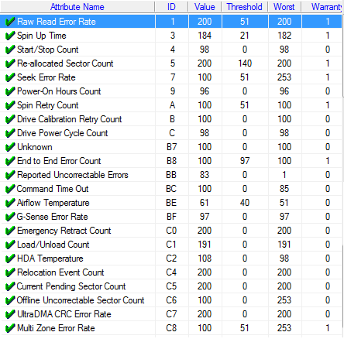Image resolution: width=344 pixels, height=339 pixels.
Task: Select the Multi Zone Error Rate checkmark icon
Action: tap(10, 328)
